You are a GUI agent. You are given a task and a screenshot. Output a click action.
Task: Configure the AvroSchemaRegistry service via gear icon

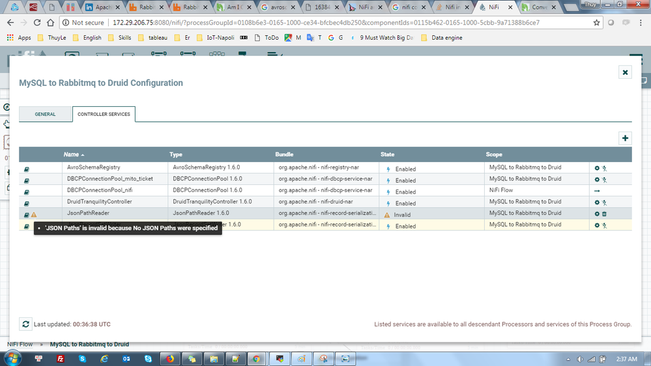[597, 168]
